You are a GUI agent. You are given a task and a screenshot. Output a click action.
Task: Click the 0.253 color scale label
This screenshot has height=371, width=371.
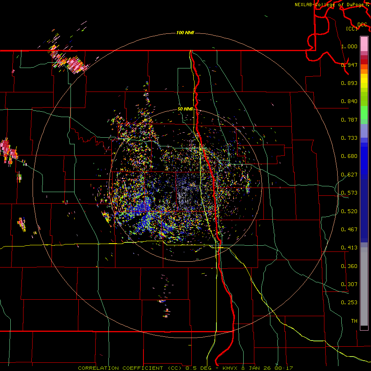349,303
